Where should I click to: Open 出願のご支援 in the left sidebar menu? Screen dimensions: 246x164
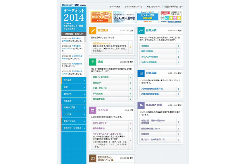tap(74, 108)
